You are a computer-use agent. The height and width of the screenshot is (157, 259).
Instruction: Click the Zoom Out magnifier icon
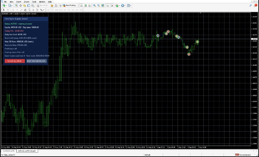[x=98, y=5]
